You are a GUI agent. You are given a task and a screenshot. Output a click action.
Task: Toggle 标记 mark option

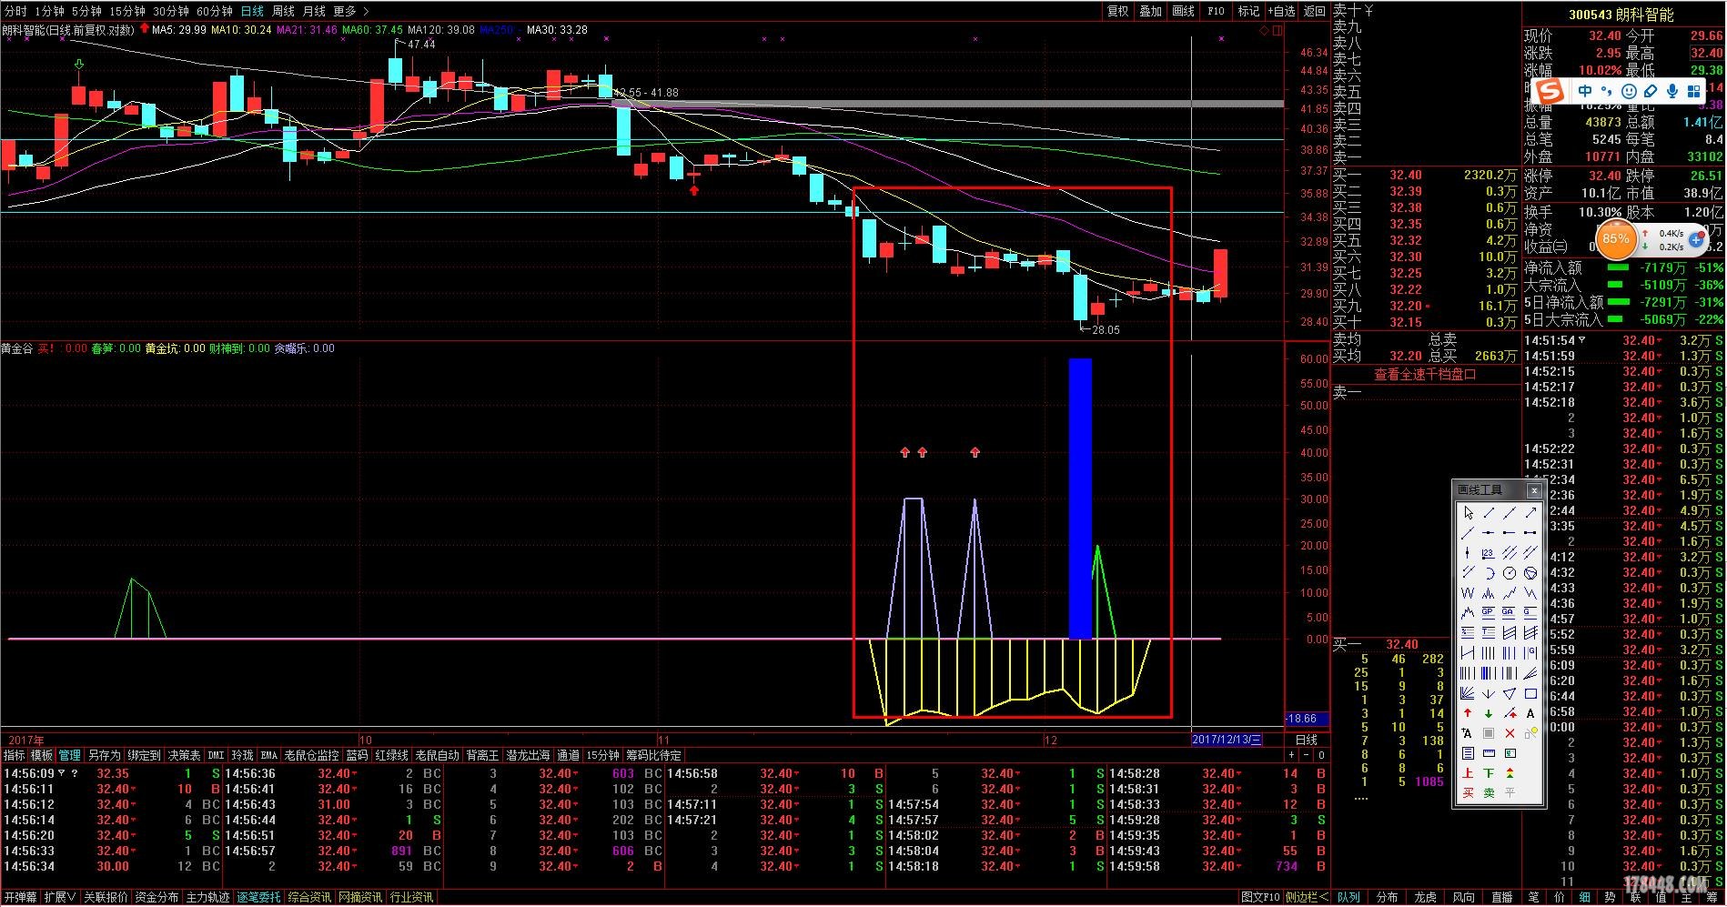click(1249, 11)
